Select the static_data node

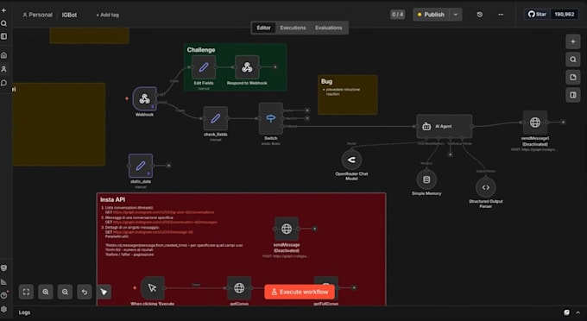tap(141, 166)
